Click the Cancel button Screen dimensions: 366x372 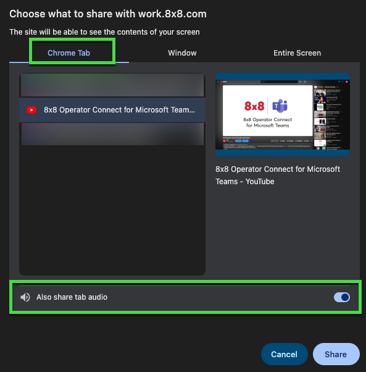[x=285, y=354]
